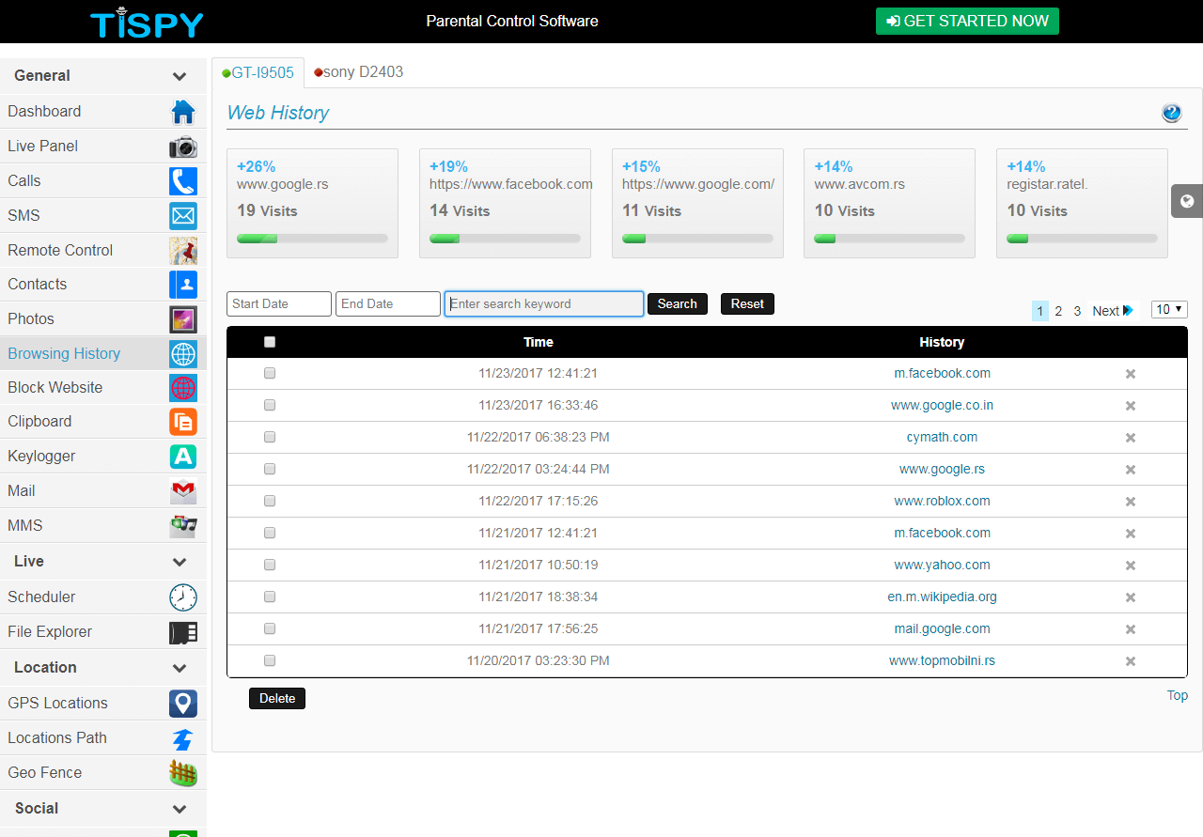Click the Search button
Screen dimensions: 1203x837
pos(678,303)
